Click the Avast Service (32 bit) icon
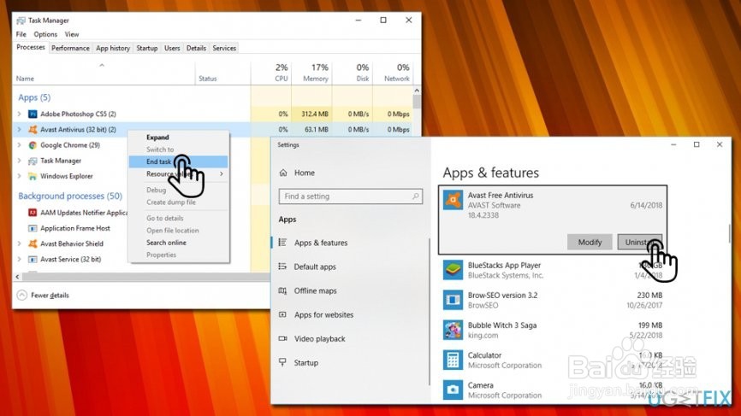The width and height of the screenshot is (741, 416). click(x=33, y=260)
